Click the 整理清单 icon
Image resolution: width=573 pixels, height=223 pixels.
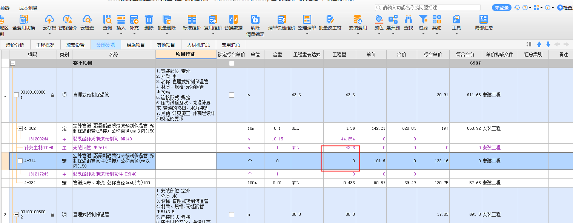307,20
